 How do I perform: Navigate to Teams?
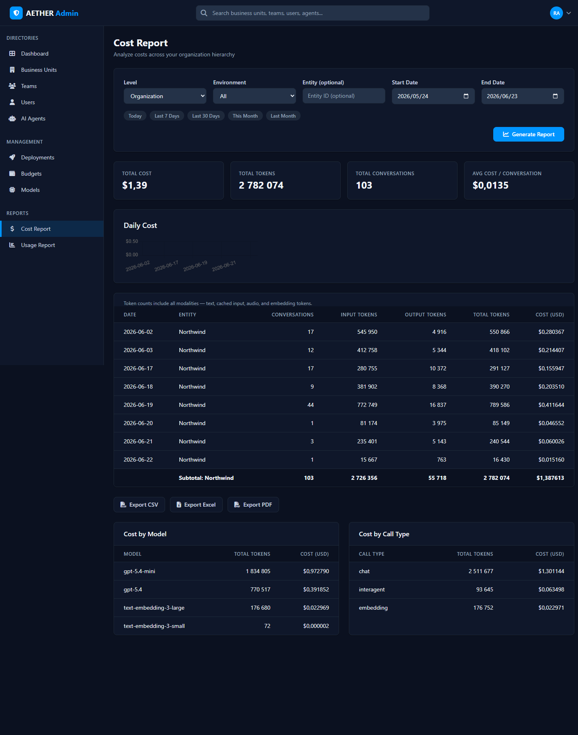tap(52, 86)
